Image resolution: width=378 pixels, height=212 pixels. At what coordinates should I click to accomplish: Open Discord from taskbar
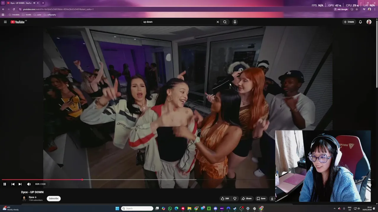click(215, 208)
